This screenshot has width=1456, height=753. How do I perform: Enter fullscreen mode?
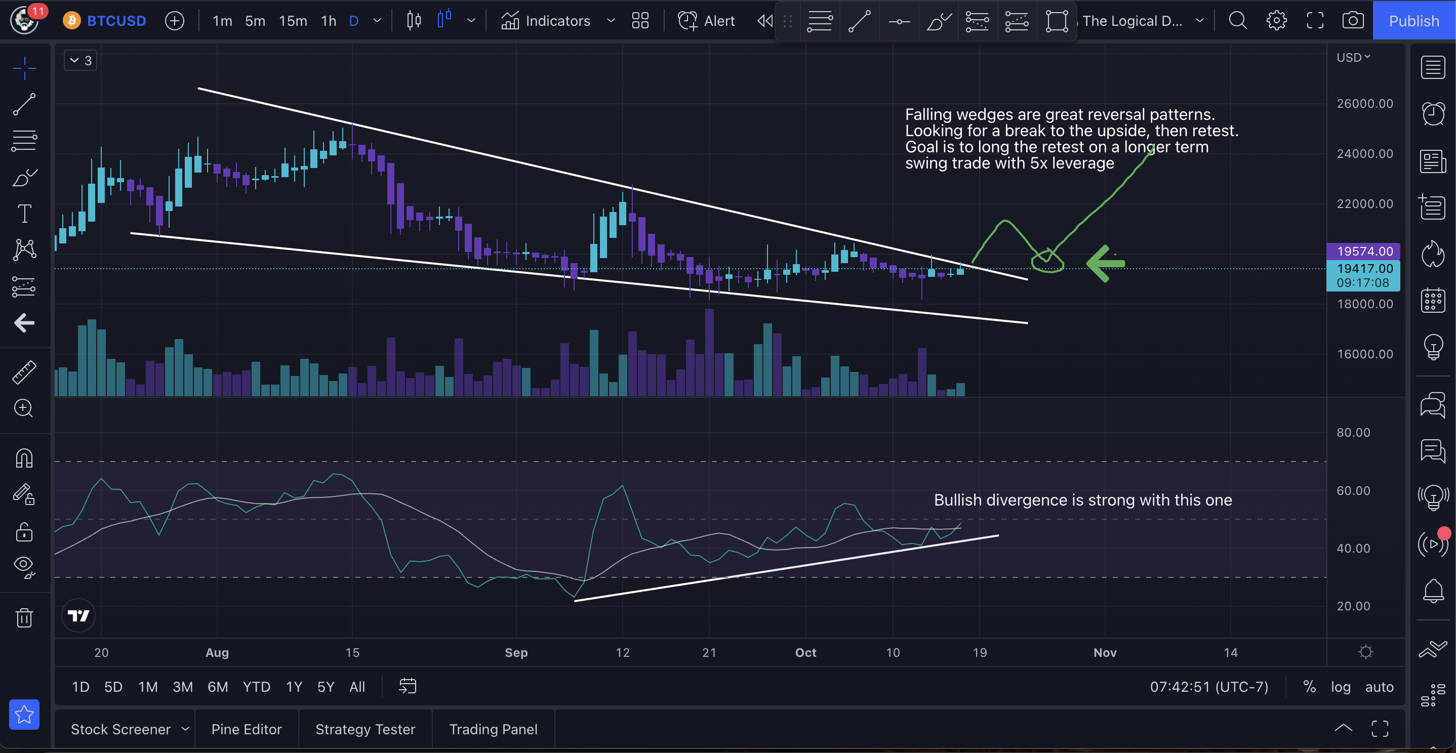tap(1315, 21)
